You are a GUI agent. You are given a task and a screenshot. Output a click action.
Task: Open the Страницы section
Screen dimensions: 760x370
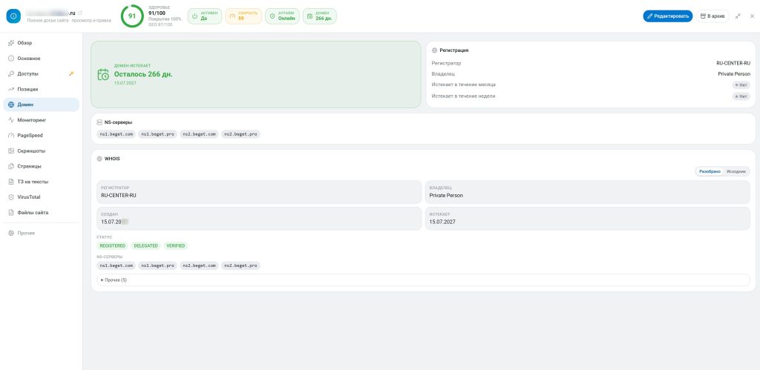(x=42, y=167)
